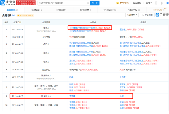Click the 企业类型 cell in row 6
The height and width of the screenshot is (114, 169).
click(46, 70)
